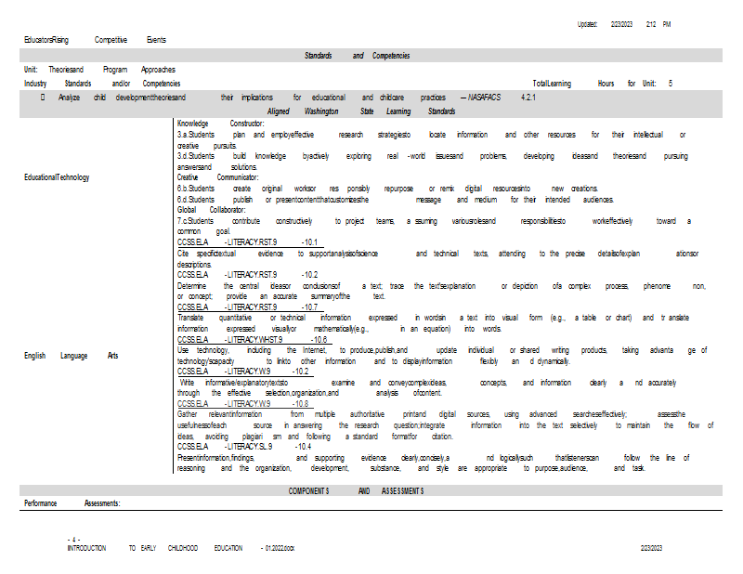743x574 pixels.
Task: Click the "English Language Arts" row label
Action: click(72, 356)
